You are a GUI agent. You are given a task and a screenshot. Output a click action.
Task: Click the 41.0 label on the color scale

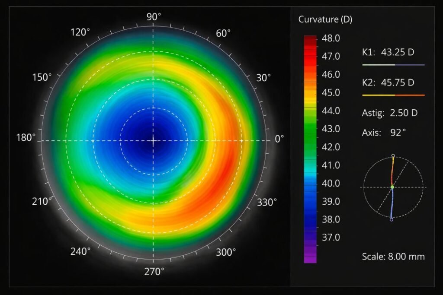coord(331,165)
